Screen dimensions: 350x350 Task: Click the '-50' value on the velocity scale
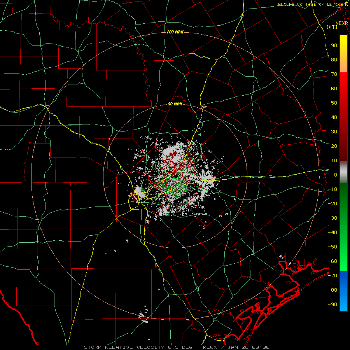coord(332,247)
